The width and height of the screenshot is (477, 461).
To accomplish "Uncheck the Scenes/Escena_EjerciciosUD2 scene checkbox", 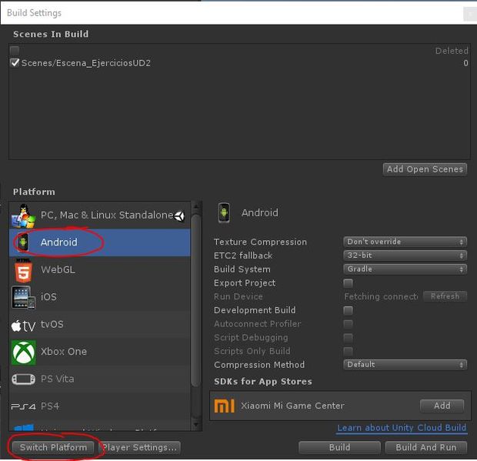I will point(15,62).
